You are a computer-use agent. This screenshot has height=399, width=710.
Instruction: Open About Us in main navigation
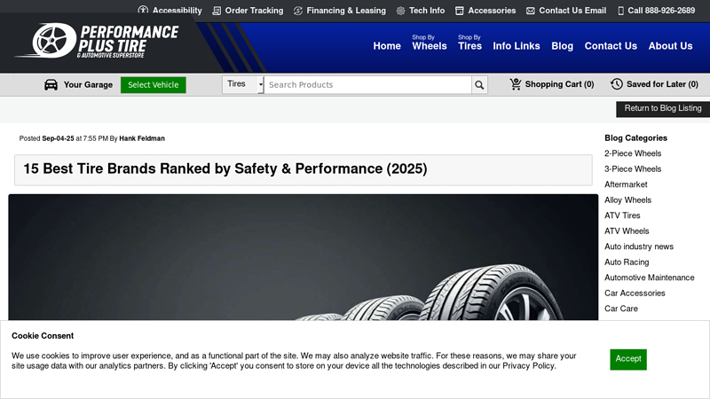pyautogui.click(x=670, y=46)
